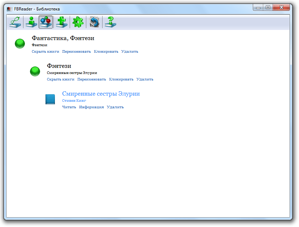Click the green person-on-book toolbar icon
The height and width of the screenshot is (227, 299).
31,22
